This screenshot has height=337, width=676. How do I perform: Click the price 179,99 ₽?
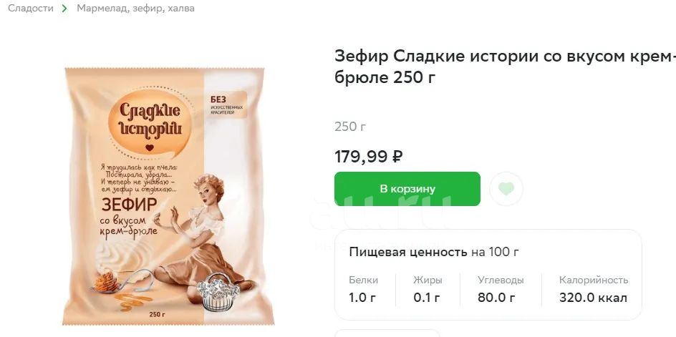369,157
